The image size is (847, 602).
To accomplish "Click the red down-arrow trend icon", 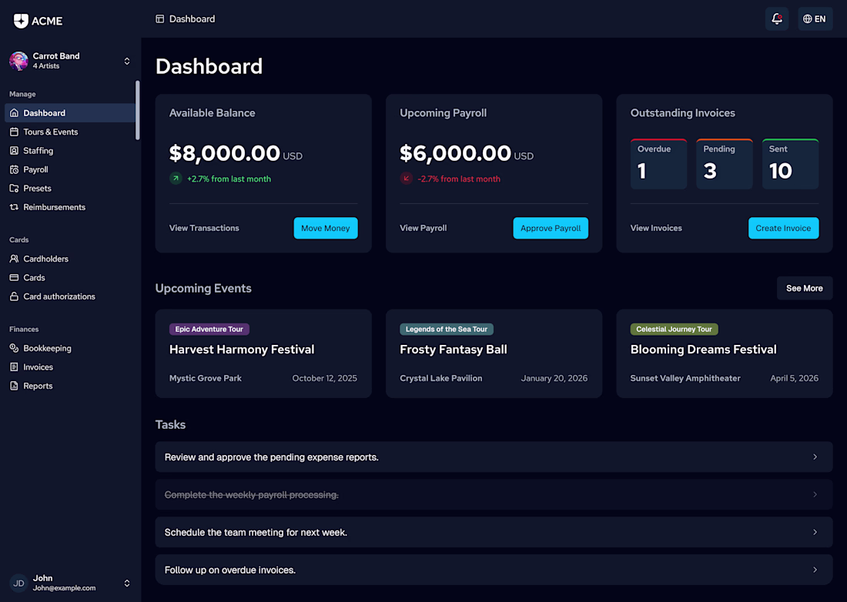I will coord(407,178).
